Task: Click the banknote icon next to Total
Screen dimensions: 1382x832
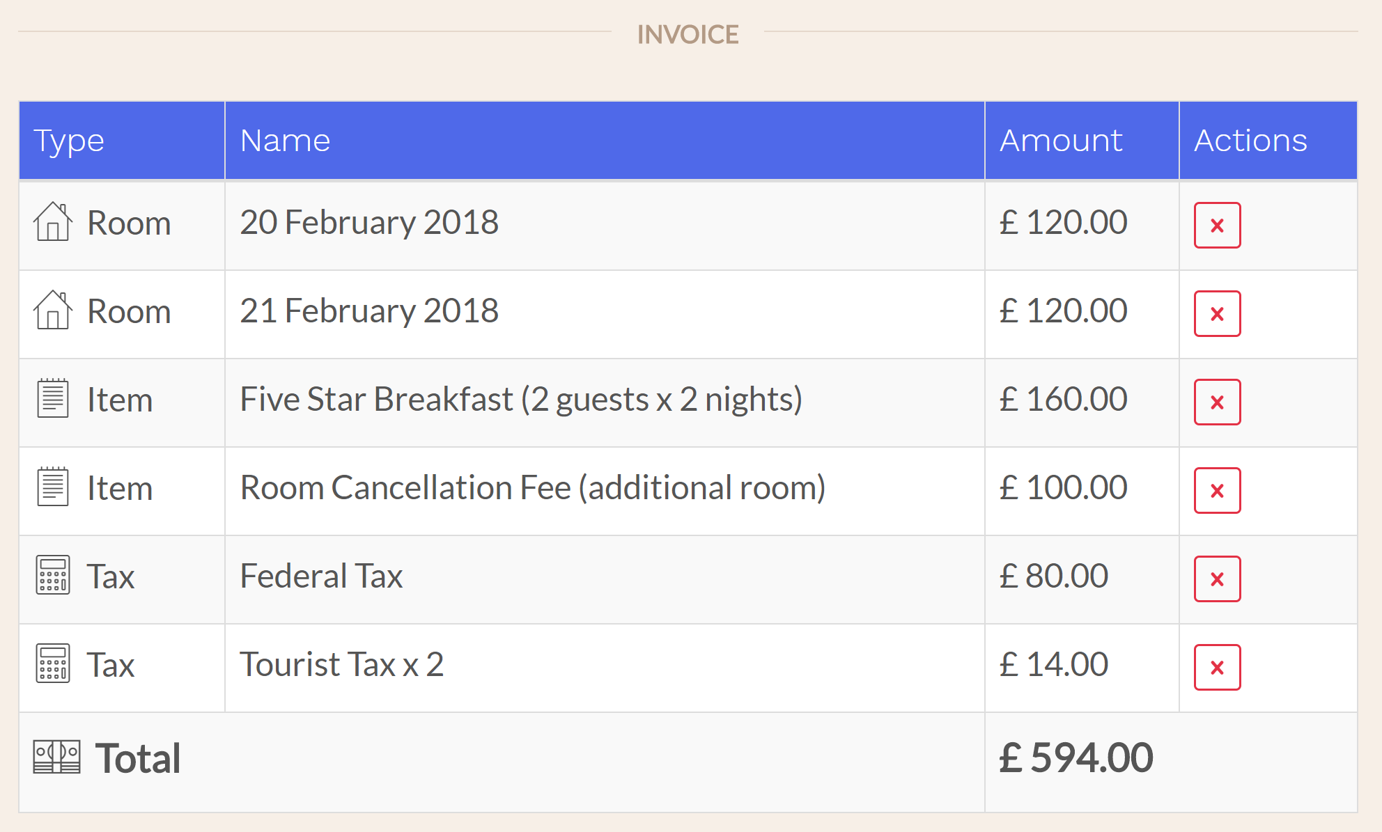Action: (56, 757)
